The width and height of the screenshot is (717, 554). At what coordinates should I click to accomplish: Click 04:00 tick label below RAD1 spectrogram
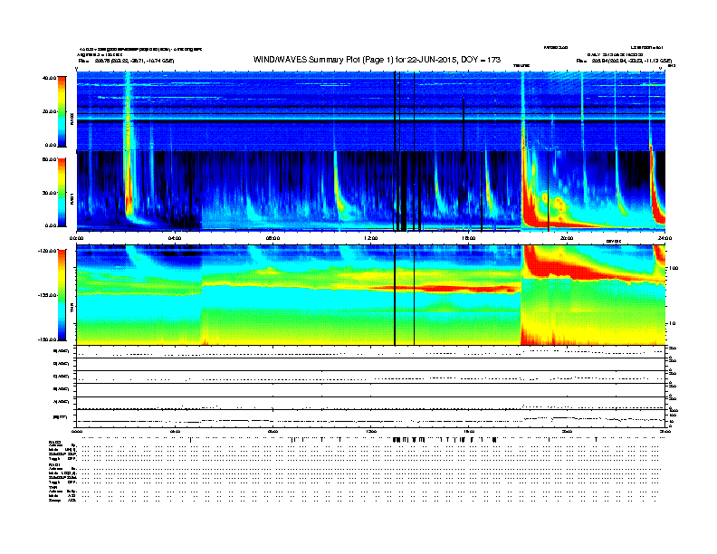pyautogui.click(x=175, y=238)
